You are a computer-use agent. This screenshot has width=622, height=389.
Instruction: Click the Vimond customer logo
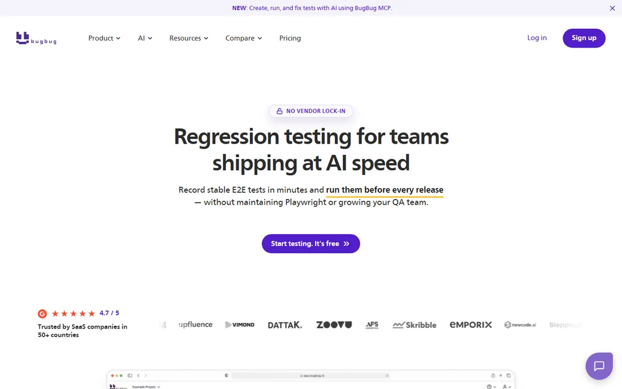tap(240, 325)
